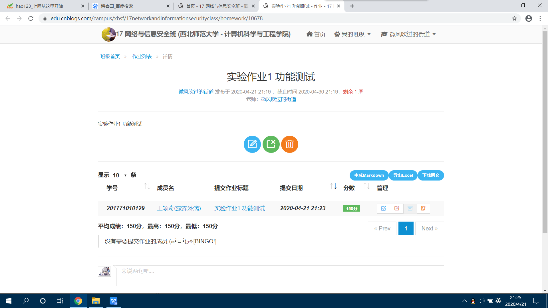Click the blue edit homework circle icon
The height and width of the screenshot is (308, 548).
coord(252,144)
